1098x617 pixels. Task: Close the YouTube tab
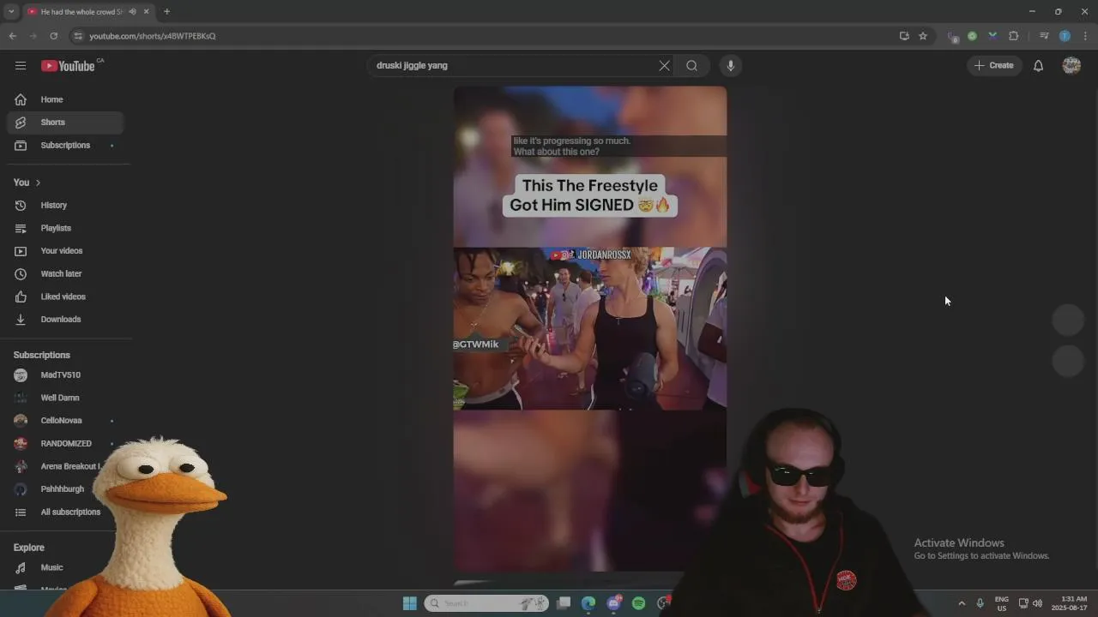point(146,11)
